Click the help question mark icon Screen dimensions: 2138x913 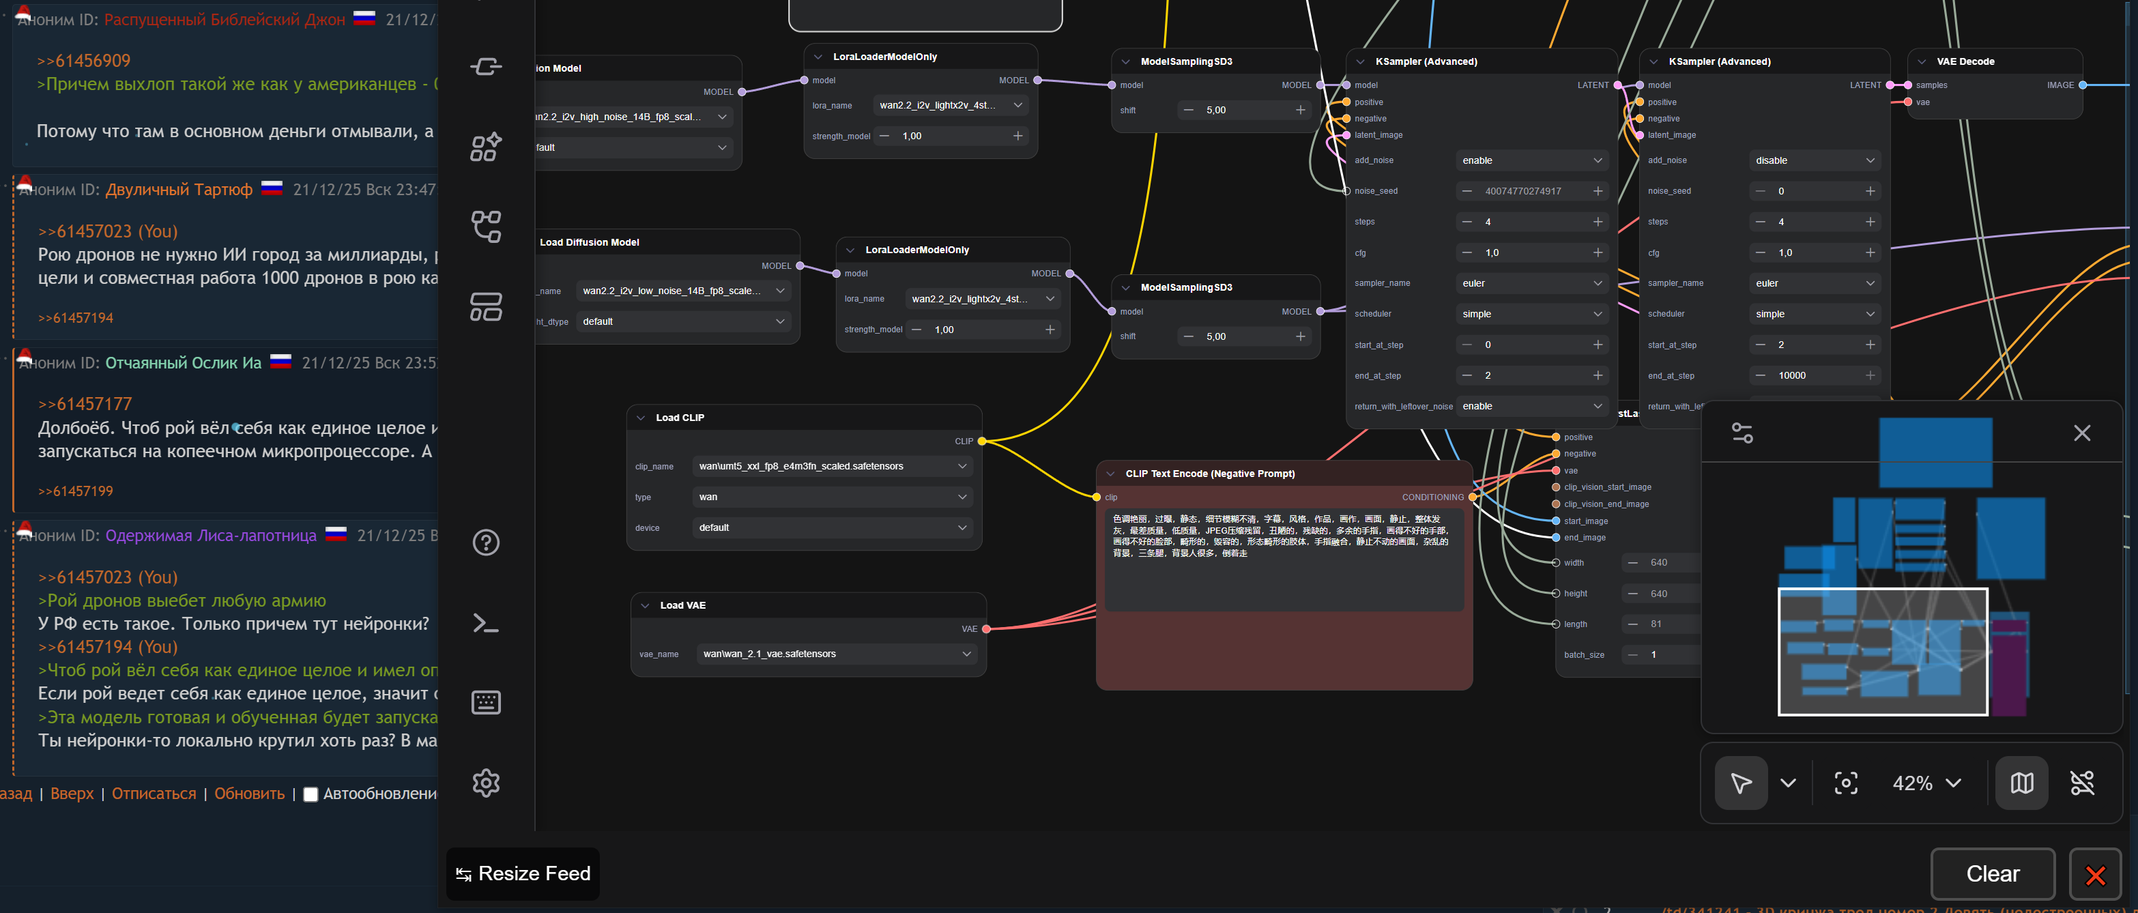[485, 543]
